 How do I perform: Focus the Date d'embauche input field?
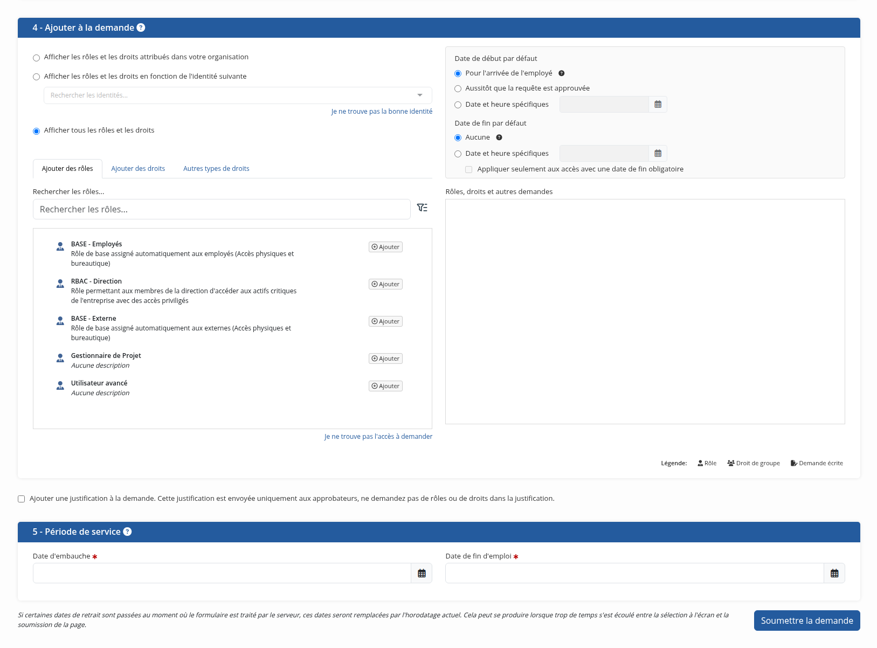tap(222, 573)
